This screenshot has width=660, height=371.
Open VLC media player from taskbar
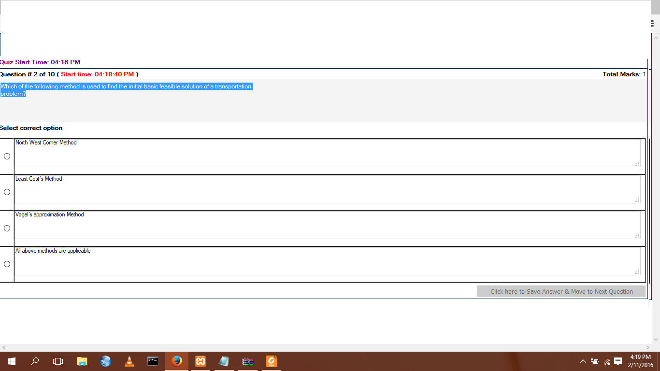(129, 361)
